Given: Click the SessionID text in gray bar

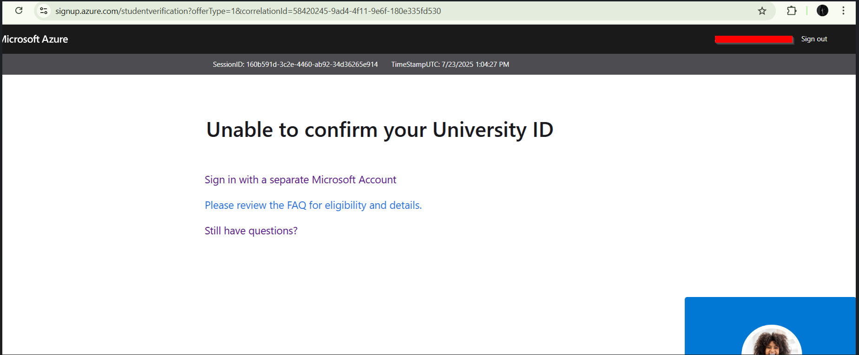Looking at the screenshot, I should pos(295,65).
